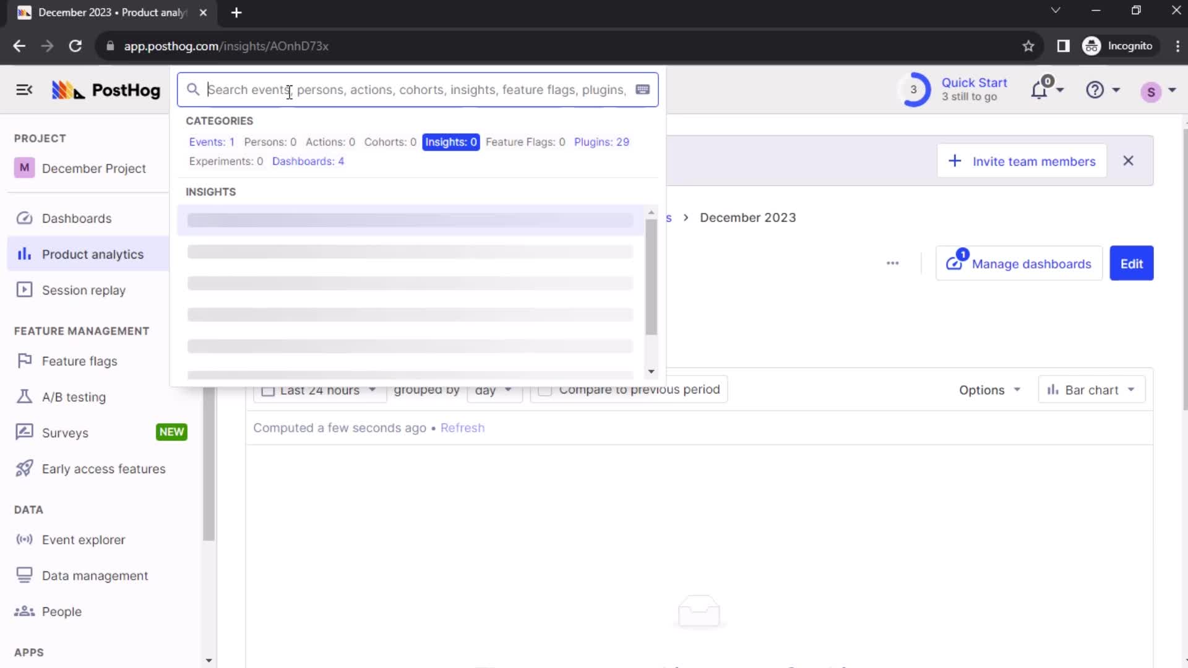Click the browser address bar URL
The width and height of the screenshot is (1188, 668).
coord(226,46)
